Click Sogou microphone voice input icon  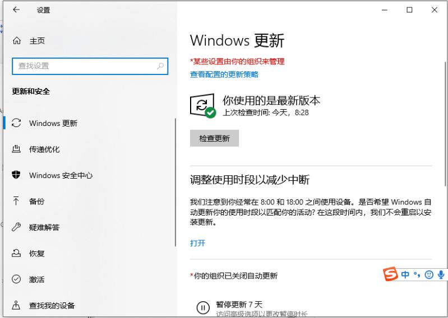coord(441,275)
